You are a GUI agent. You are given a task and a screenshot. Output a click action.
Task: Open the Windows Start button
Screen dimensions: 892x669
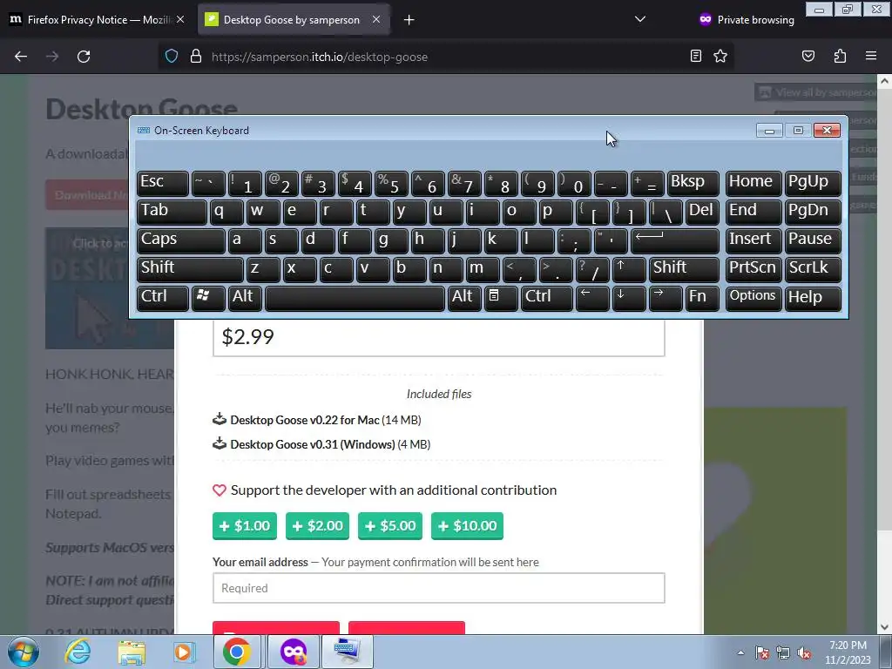point(24,652)
